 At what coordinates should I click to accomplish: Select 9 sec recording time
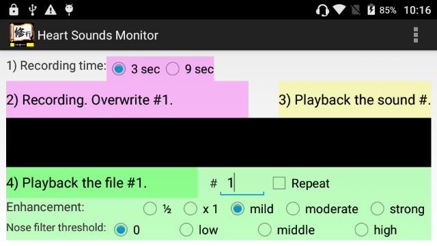pyautogui.click(x=190, y=69)
